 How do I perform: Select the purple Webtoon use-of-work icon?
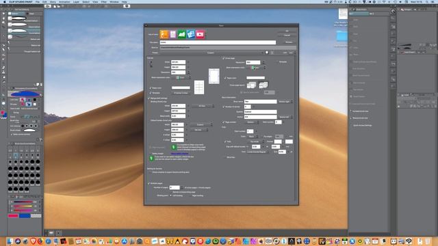(173, 34)
